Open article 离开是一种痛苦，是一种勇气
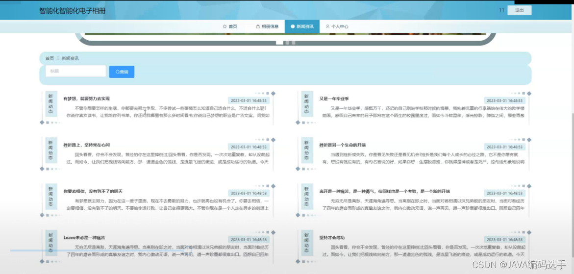 point(384,191)
